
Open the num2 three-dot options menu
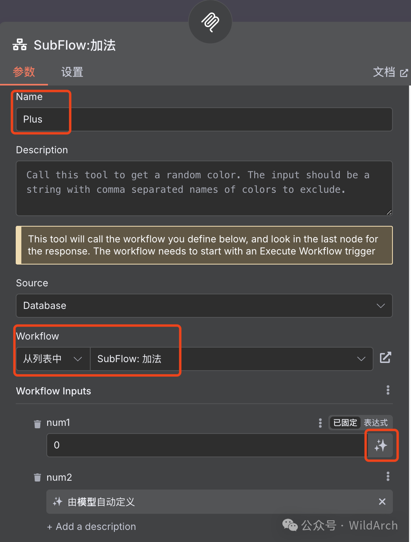[388, 477]
